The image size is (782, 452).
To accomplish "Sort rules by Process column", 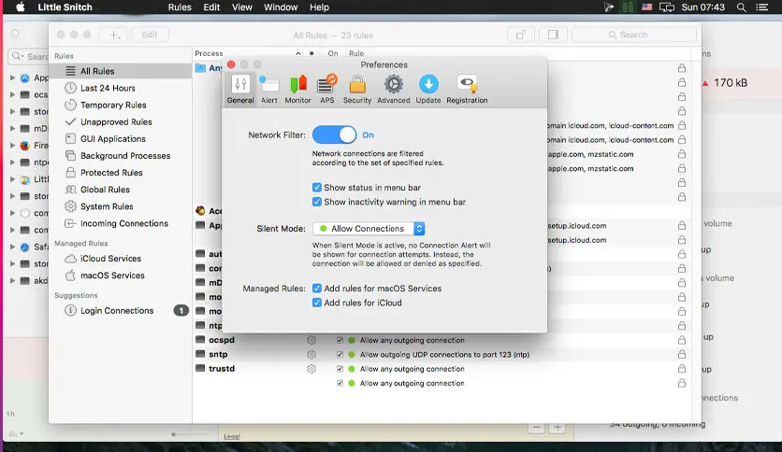I will (248, 53).
